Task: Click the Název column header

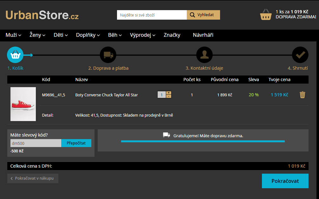Action: (x=81, y=80)
